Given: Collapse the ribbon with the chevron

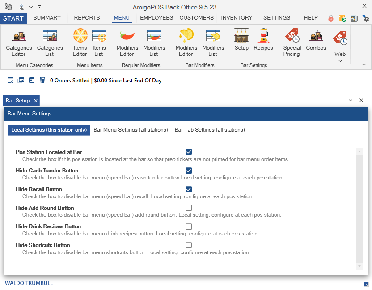Looking at the screenshot, I should click(x=364, y=65).
